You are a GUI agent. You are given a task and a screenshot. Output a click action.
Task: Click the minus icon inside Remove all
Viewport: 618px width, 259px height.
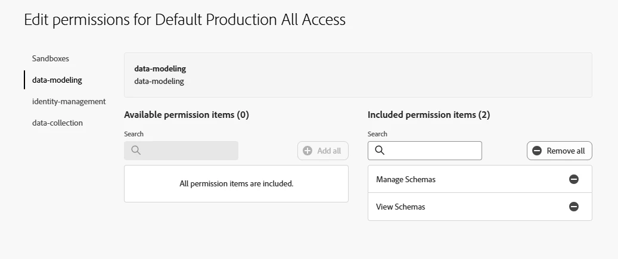(537, 151)
